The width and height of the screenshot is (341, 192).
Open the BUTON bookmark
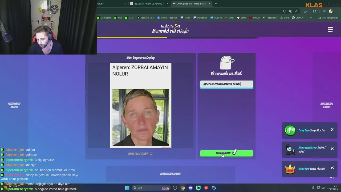pyautogui.click(x=254, y=18)
